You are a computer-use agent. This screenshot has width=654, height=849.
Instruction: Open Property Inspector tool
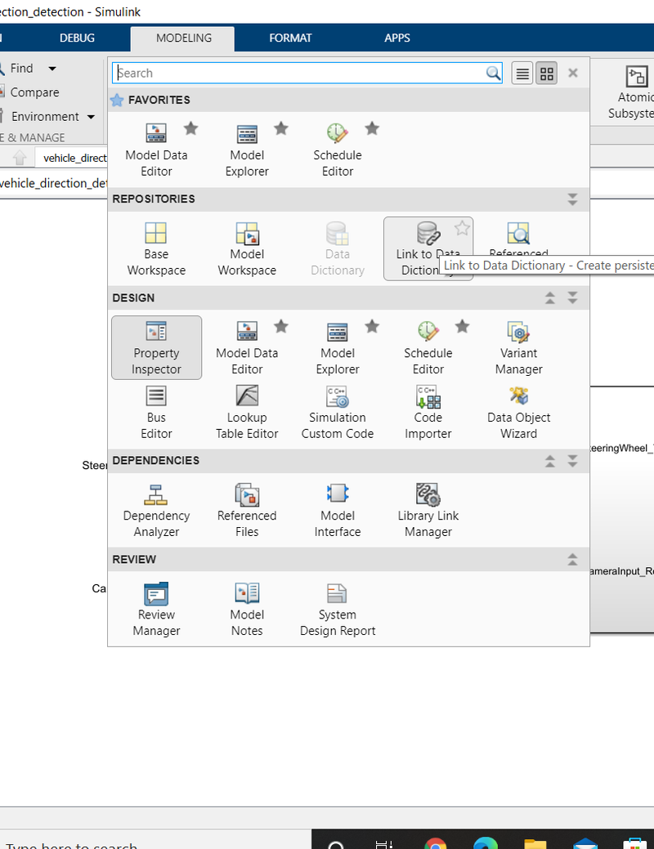[156, 347]
